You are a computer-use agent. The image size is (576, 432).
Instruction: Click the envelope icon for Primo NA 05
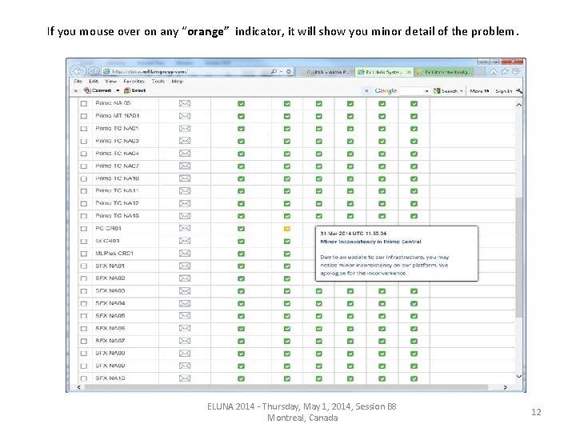185,103
